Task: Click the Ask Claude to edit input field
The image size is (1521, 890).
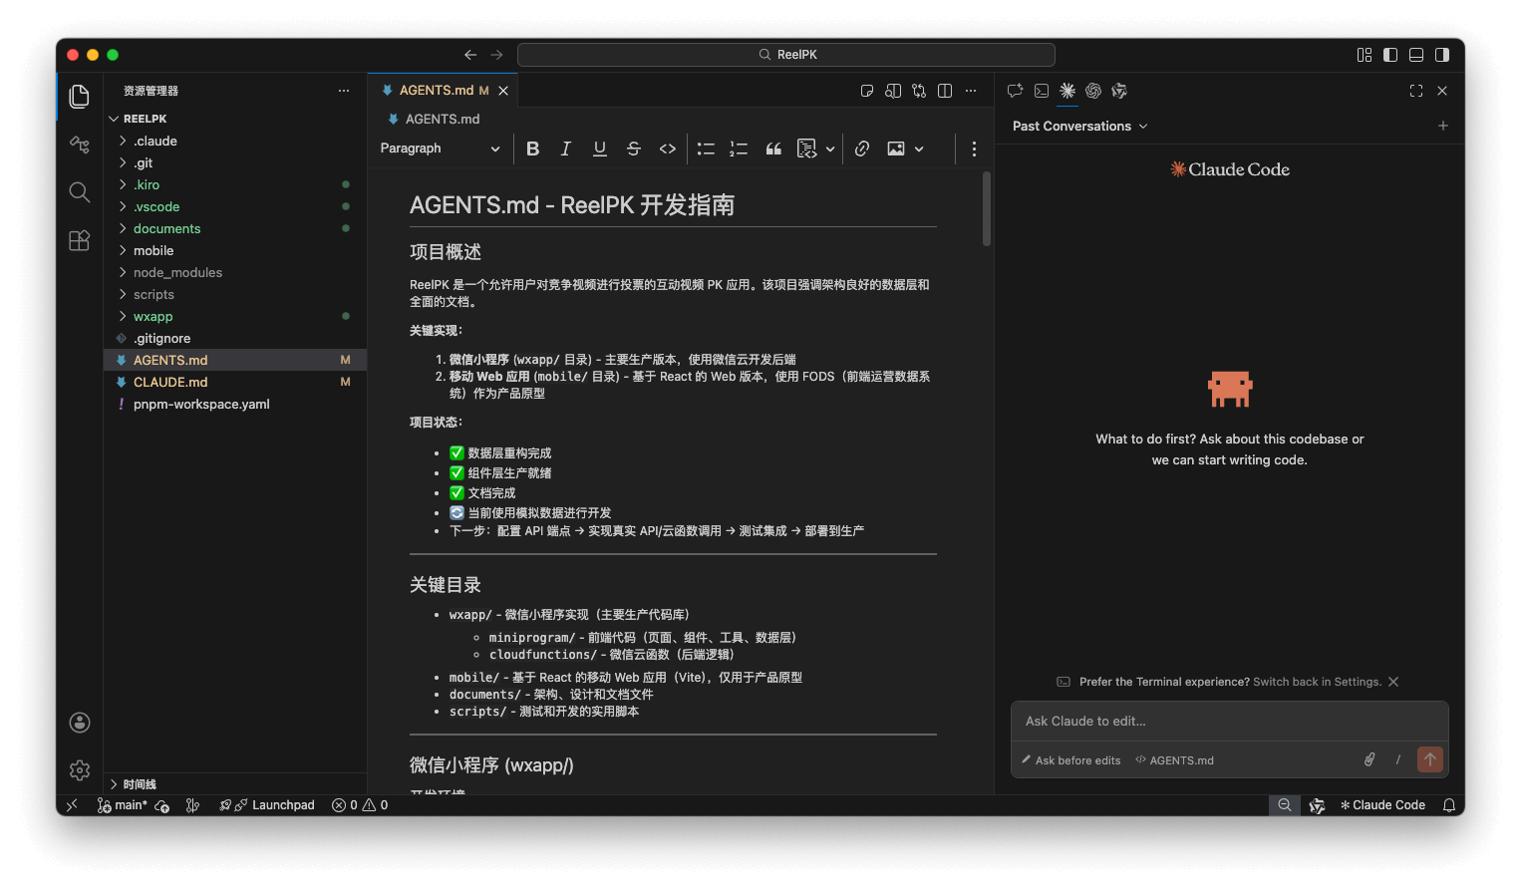Action: (x=1228, y=722)
